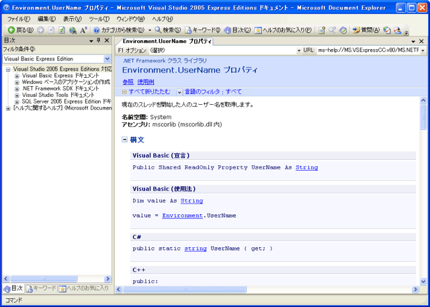Click the 使用例 link
Screen dimensions: 430x307
click(x=146, y=82)
